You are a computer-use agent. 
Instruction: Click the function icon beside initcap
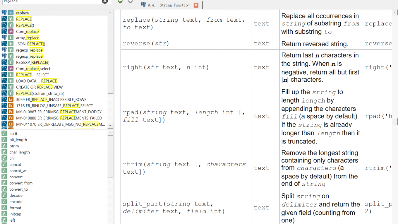coord(4,214)
